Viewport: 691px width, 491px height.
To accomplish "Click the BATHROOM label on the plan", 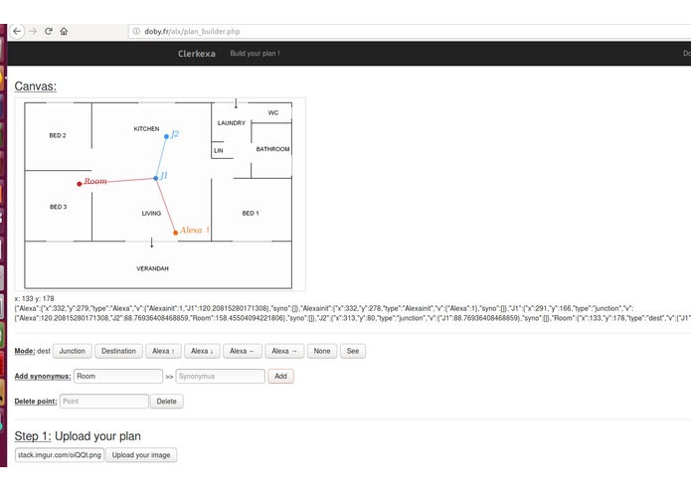I will click(x=272, y=149).
